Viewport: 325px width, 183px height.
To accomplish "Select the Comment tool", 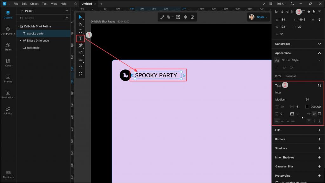I will (x=80, y=74).
